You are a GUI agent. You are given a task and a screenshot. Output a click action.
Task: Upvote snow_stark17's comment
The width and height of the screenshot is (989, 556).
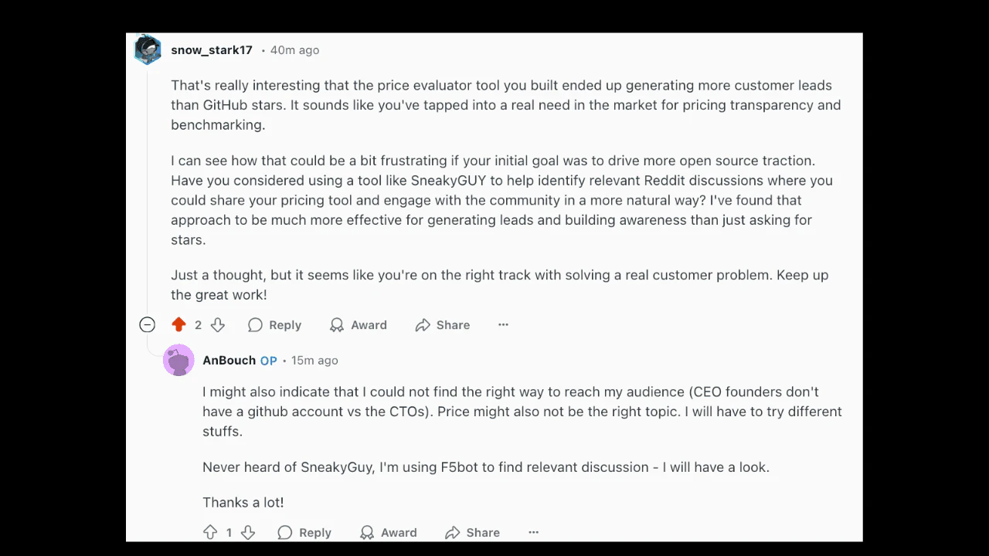[x=178, y=324]
